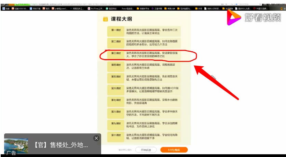Open the 登录网校 bookmark
The image size is (286, 157).
(x=111, y=9)
